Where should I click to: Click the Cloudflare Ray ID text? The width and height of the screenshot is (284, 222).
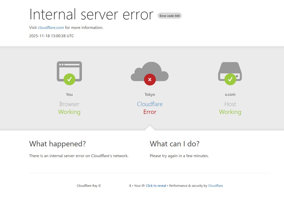(x=89, y=186)
